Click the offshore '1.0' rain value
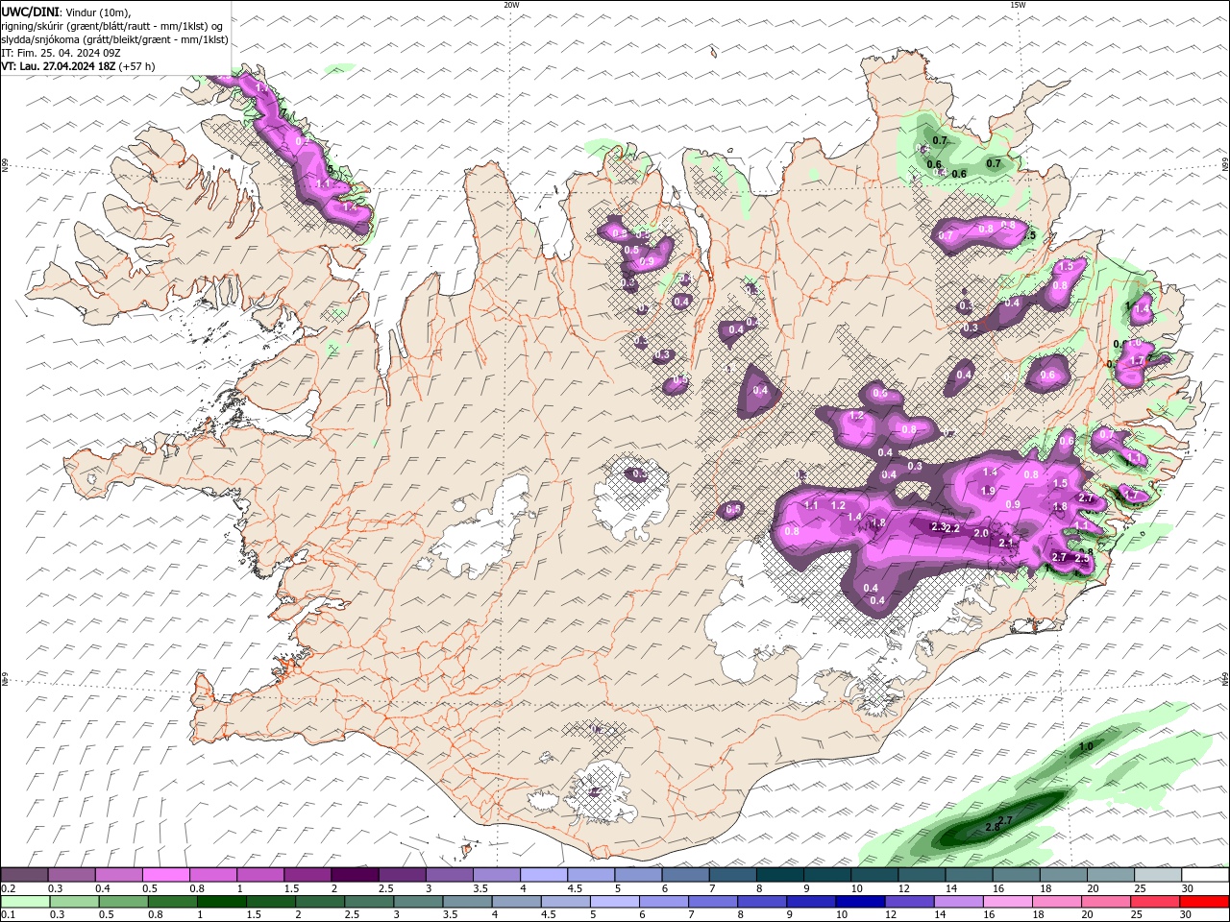The image size is (1230, 922). tap(1086, 746)
